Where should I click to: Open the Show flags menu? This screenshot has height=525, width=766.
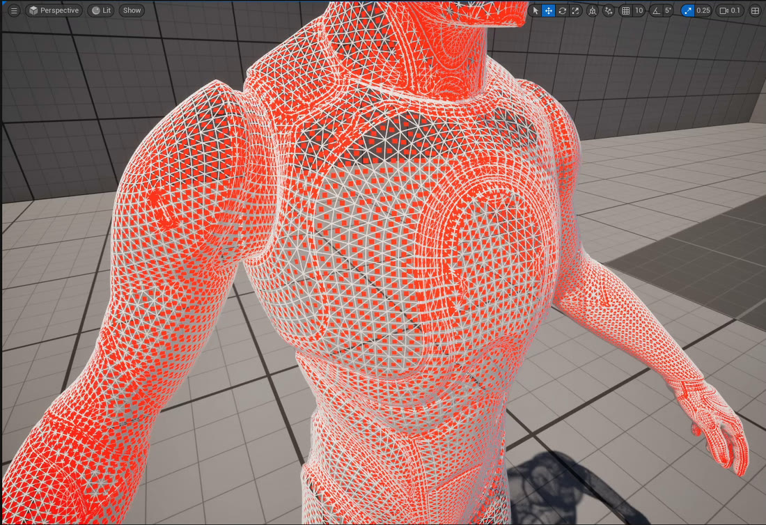pyautogui.click(x=132, y=10)
